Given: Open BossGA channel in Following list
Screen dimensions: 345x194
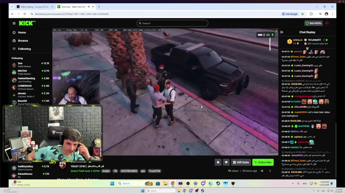Looking at the screenshot, I should pos(30,102).
